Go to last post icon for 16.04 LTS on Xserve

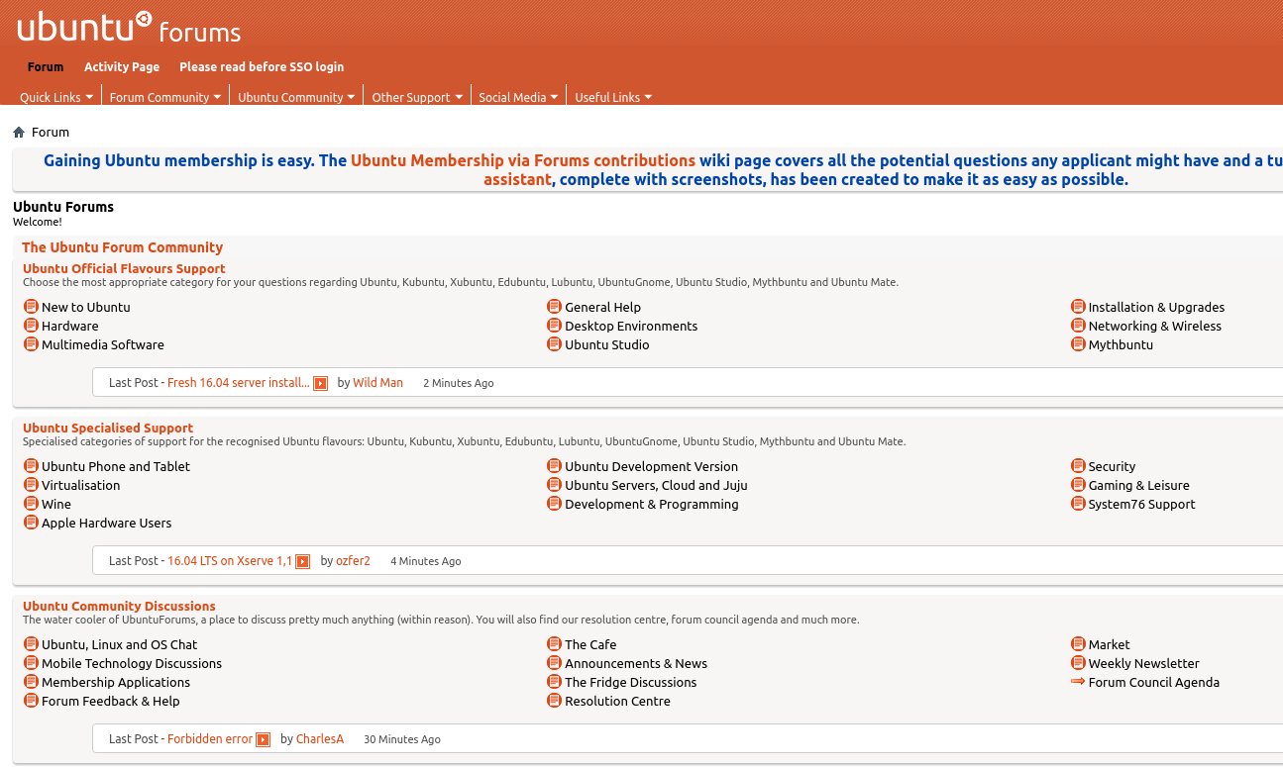click(x=303, y=561)
